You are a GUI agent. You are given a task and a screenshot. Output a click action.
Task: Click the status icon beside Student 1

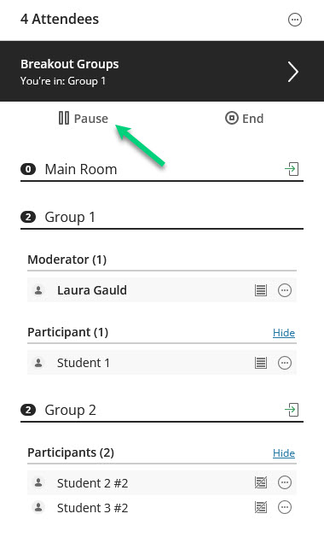[x=261, y=363]
